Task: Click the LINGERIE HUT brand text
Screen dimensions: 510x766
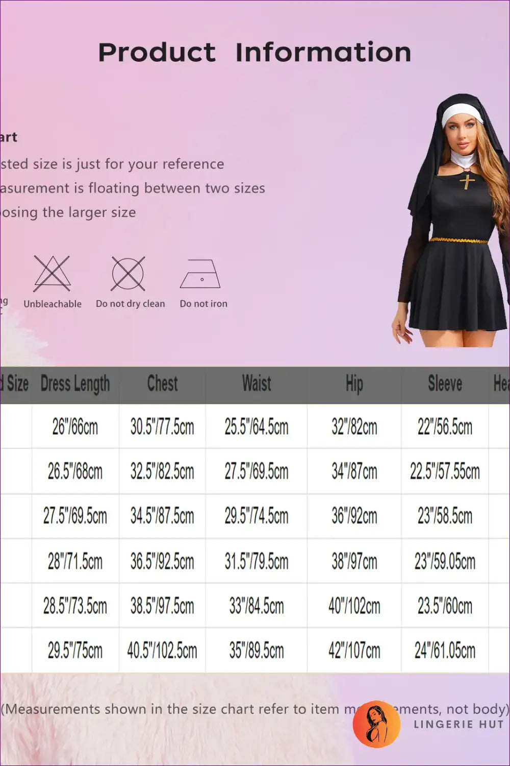Action: pyautogui.click(x=458, y=724)
